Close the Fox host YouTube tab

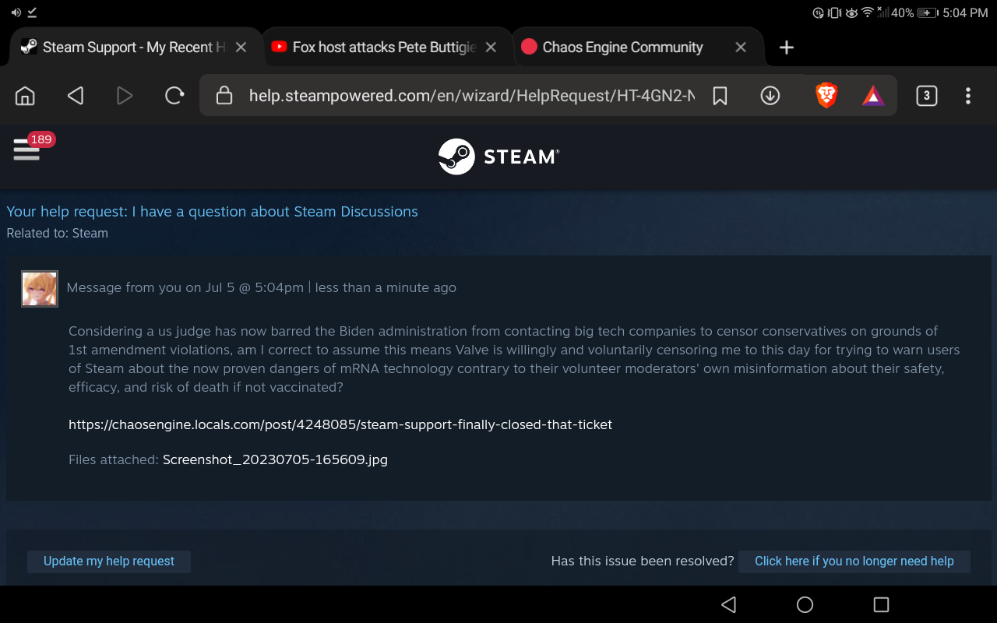[x=491, y=48]
